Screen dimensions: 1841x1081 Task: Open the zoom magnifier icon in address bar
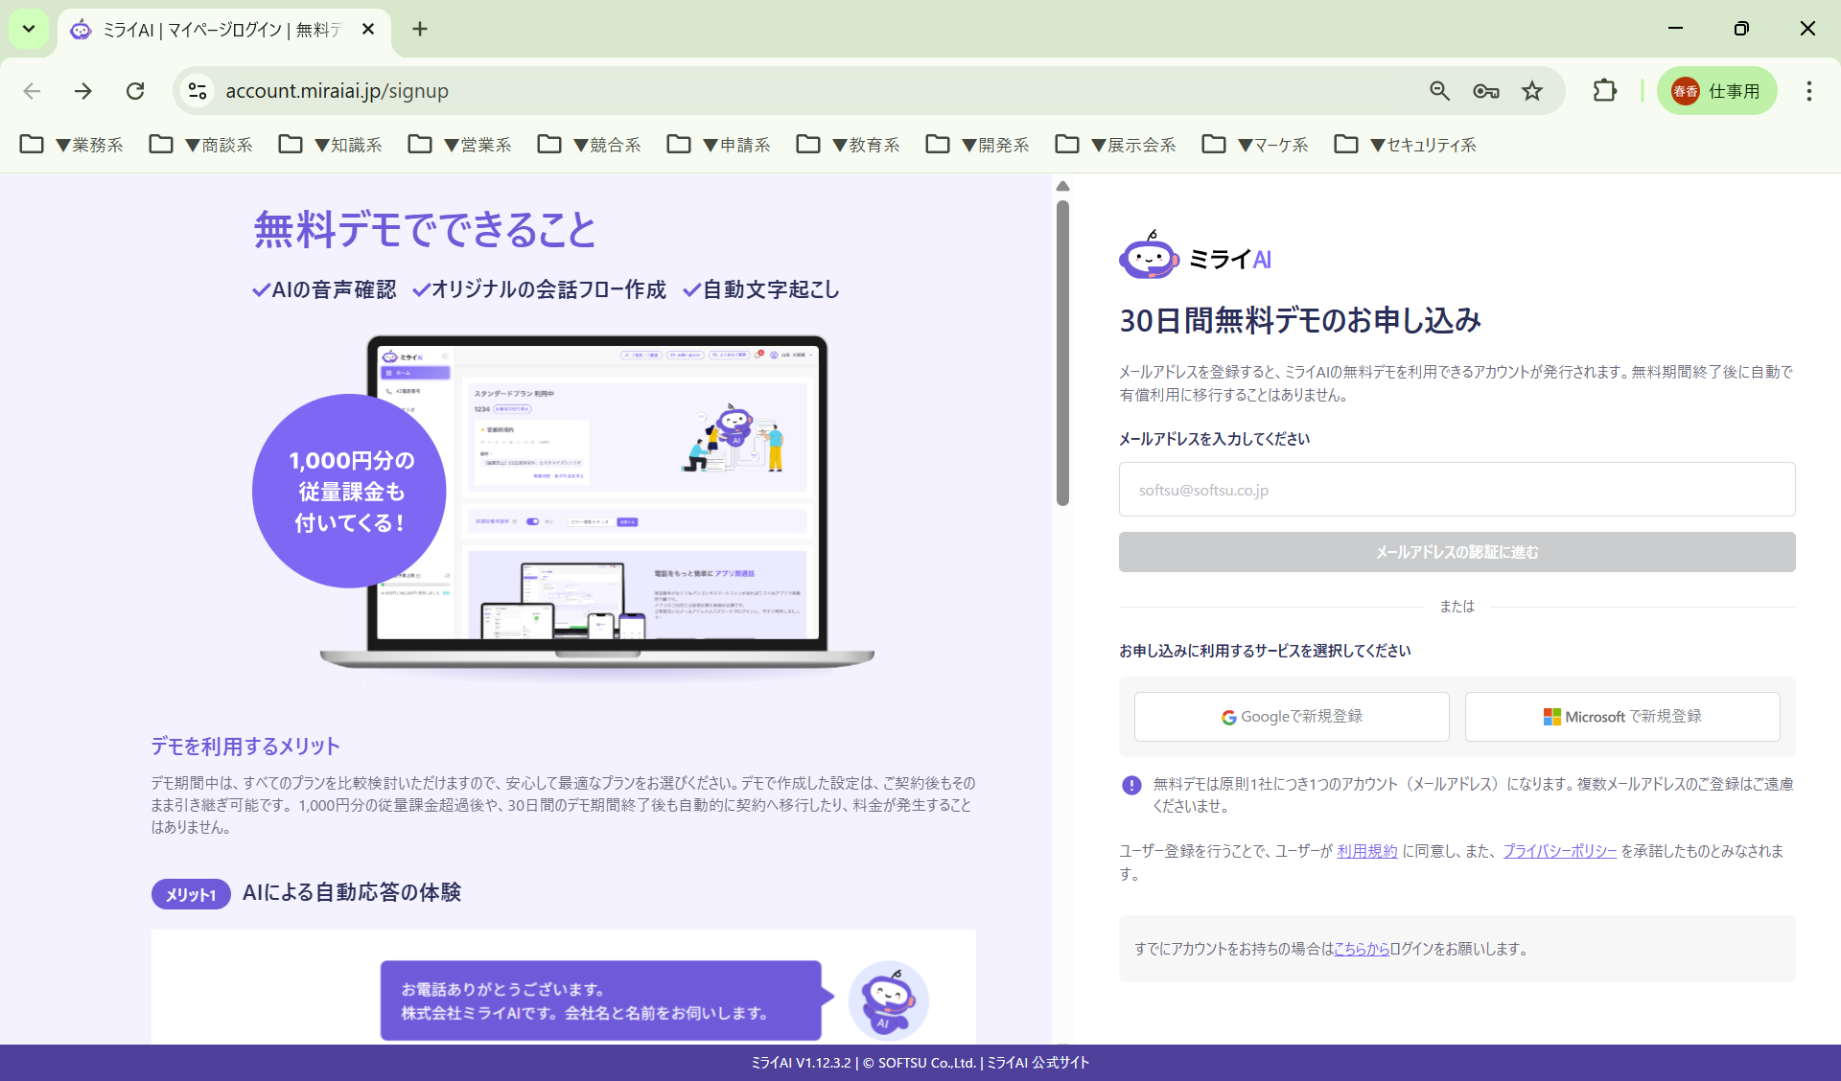point(1439,91)
